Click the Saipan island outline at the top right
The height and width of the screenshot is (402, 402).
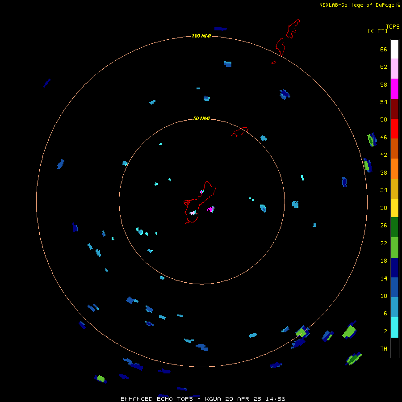[x=293, y=29]
